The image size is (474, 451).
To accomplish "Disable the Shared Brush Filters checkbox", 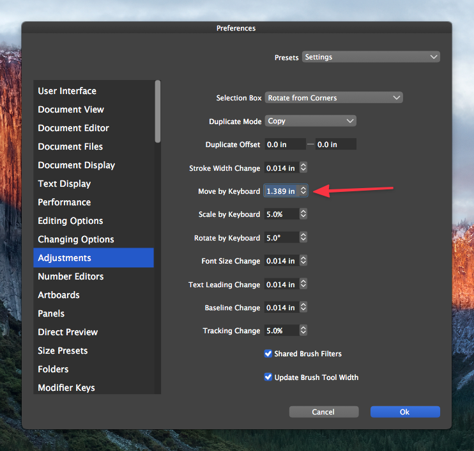I will pyautogui.click(x=268, y=354).
